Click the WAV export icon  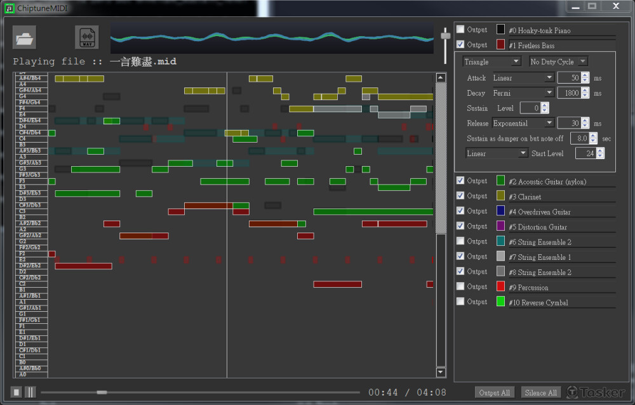coord(87,38)
